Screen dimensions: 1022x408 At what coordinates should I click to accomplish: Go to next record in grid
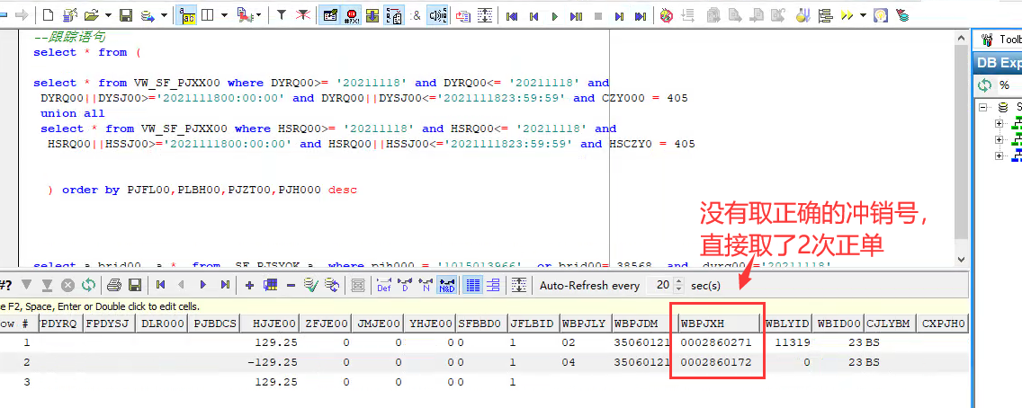click(x=203, y=284)
